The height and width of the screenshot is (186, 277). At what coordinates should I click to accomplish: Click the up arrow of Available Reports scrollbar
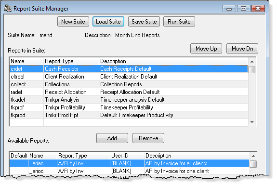tap(253, 156)
